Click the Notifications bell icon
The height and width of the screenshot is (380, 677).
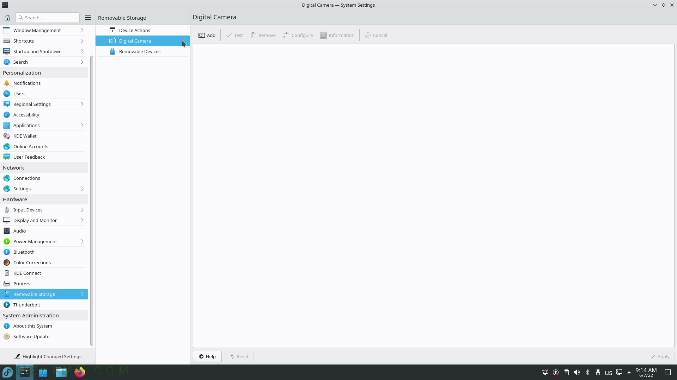coord(7,83)
